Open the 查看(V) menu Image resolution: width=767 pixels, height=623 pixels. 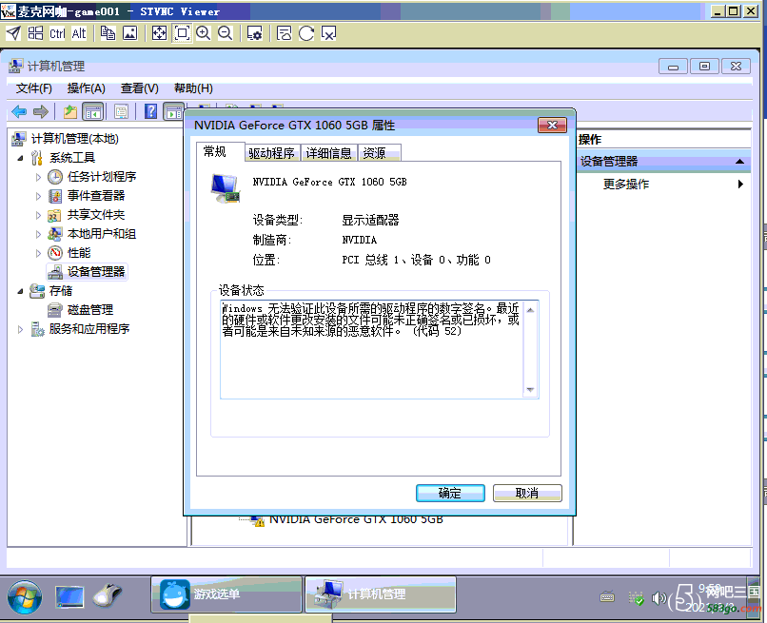click(x=139, y=88)
